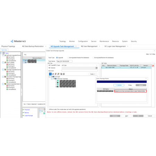Select Downgrade (Initialize the database) radio option
Screen dimensions: 156x156
tap(68, 58)
